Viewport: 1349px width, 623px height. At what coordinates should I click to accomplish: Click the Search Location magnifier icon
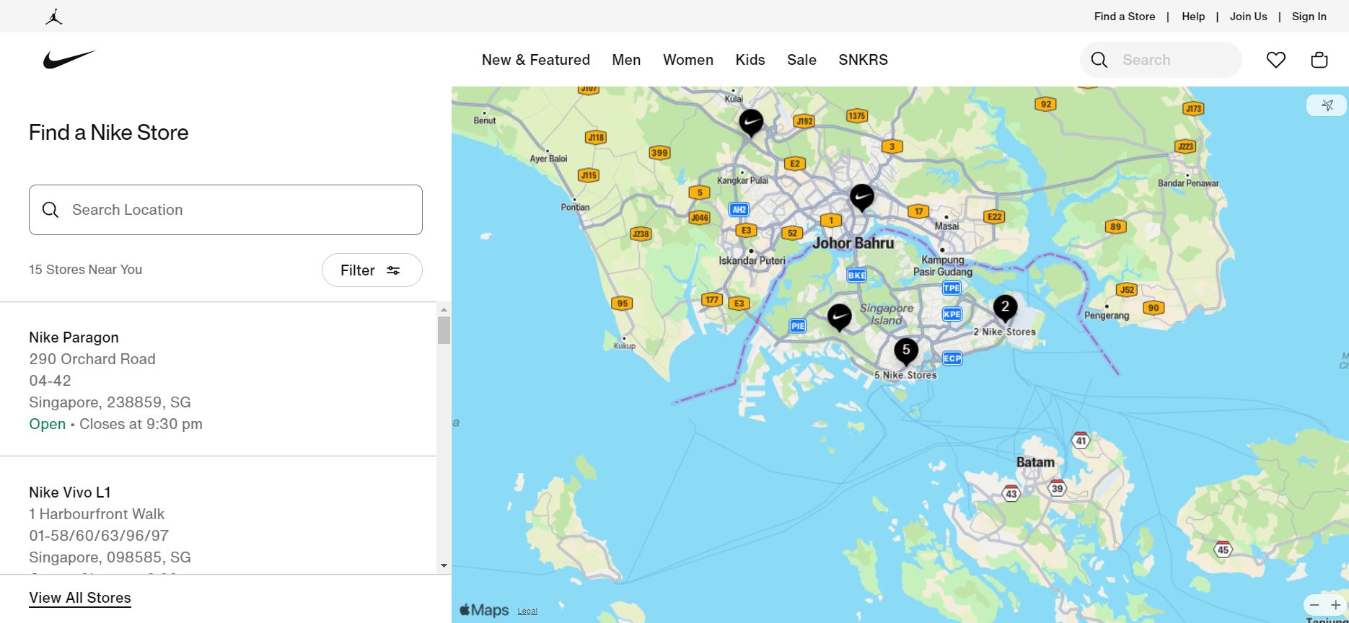pos(50,210)
